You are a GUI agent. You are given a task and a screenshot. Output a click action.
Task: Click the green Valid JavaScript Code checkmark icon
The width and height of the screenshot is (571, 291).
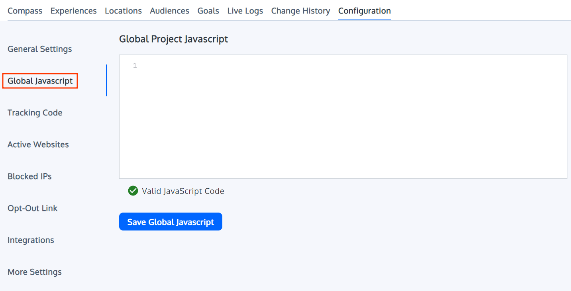pos(133,191)
